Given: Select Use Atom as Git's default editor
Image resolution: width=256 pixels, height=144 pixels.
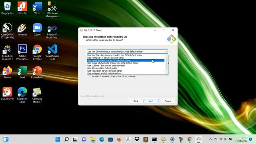Looking at the screenshot, I should [x=126, y=68].
